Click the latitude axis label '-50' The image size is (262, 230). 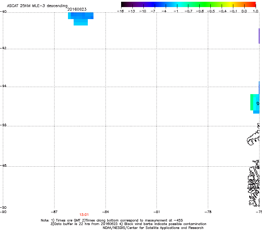3,208
